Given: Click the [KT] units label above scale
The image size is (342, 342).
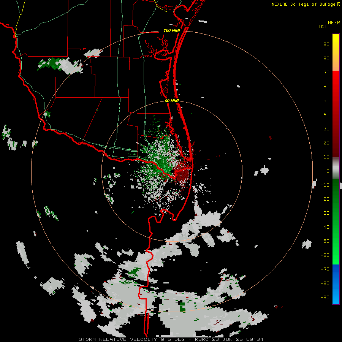Looking at the screenshot, I should 325,27.
